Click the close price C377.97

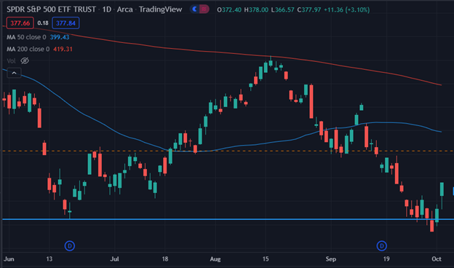click(309, 10)
